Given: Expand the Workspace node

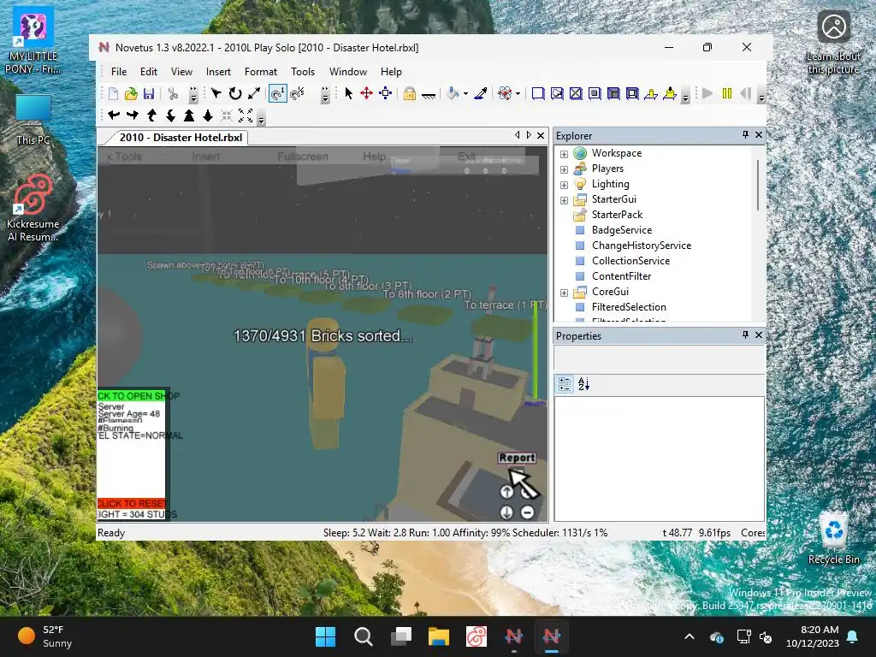Looking at the screenshot, I should (x=564, y=154).
